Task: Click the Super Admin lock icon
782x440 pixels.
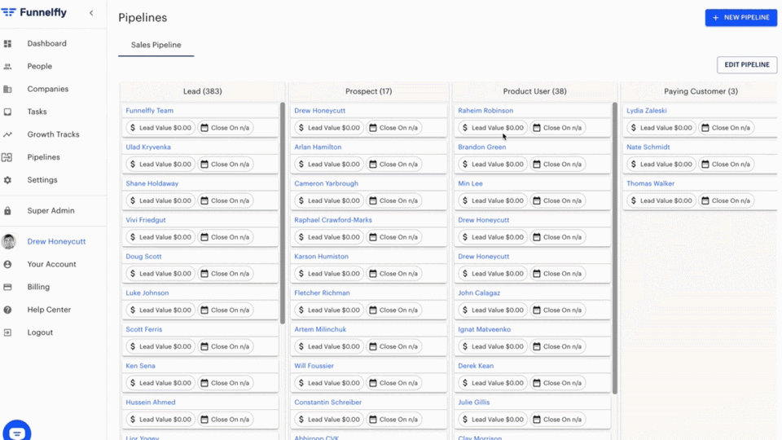Action: tap(7, 210)
